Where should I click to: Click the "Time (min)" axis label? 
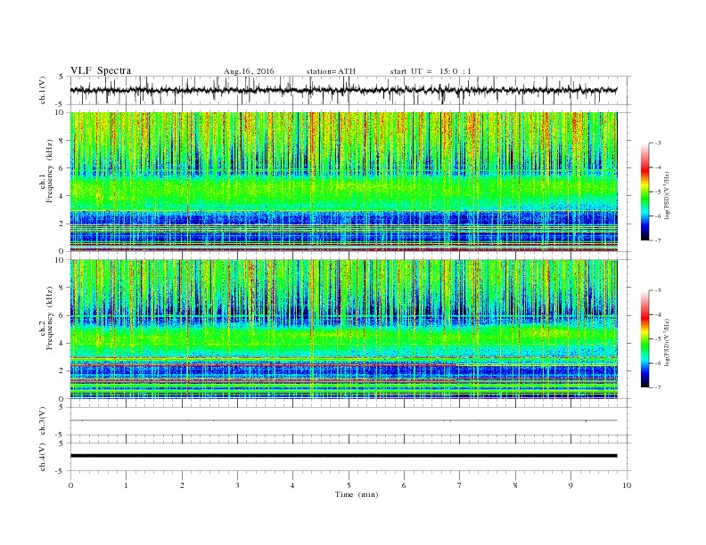[x=357, y=494]
